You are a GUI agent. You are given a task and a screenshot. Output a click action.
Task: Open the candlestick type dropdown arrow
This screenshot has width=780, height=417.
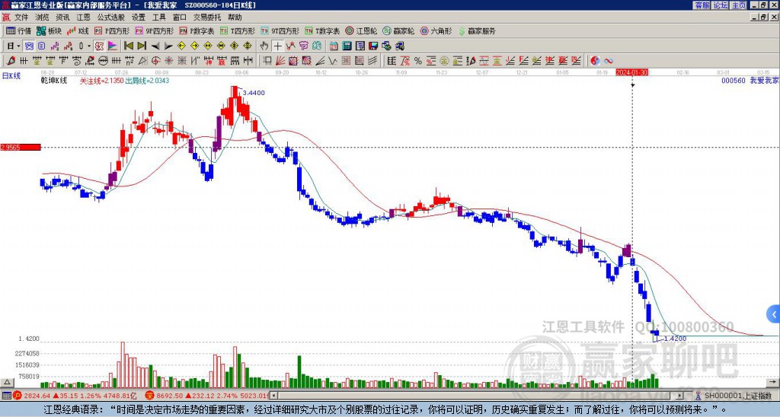(89, 46)
